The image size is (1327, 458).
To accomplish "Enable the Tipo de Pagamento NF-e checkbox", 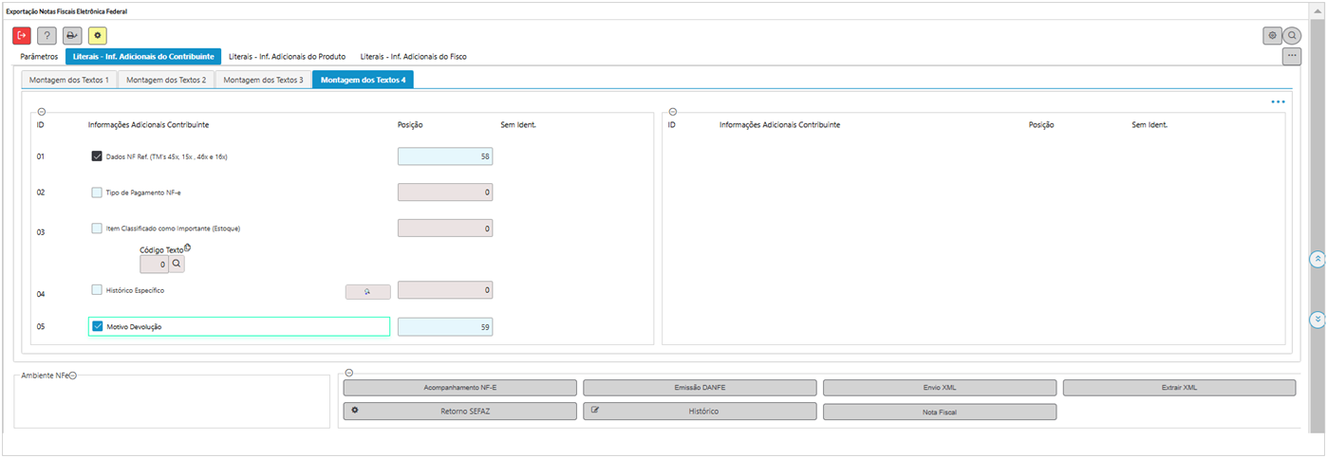I will pyautogui.click(x=97, y=192).
